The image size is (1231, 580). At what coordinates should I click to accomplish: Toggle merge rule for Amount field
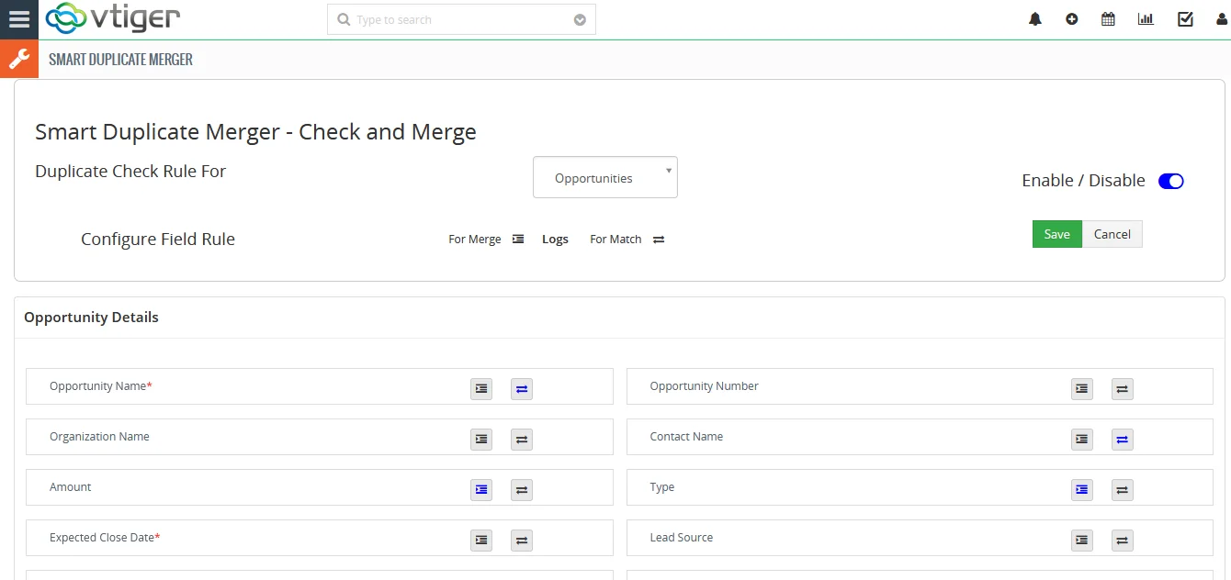[481, 489]
